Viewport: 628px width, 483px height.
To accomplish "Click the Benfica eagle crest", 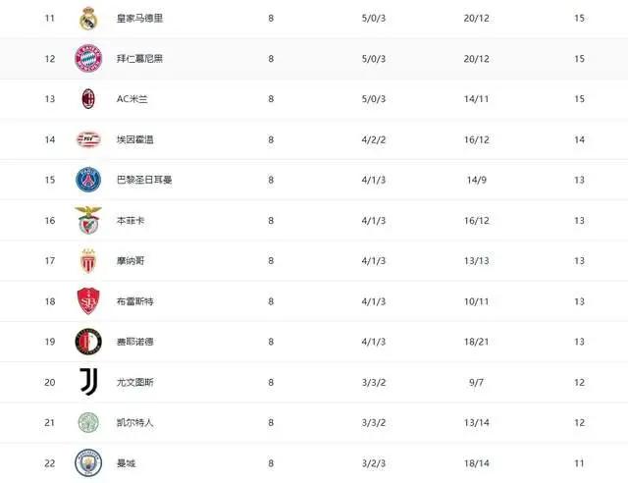I will [x=88, y=220].
